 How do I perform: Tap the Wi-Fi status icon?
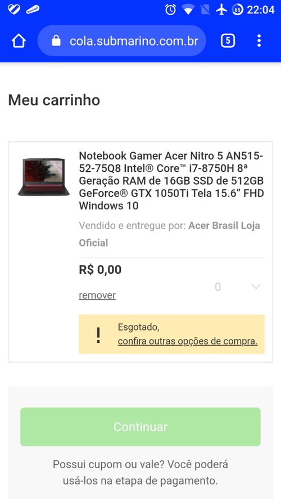(x=188, y=10)
